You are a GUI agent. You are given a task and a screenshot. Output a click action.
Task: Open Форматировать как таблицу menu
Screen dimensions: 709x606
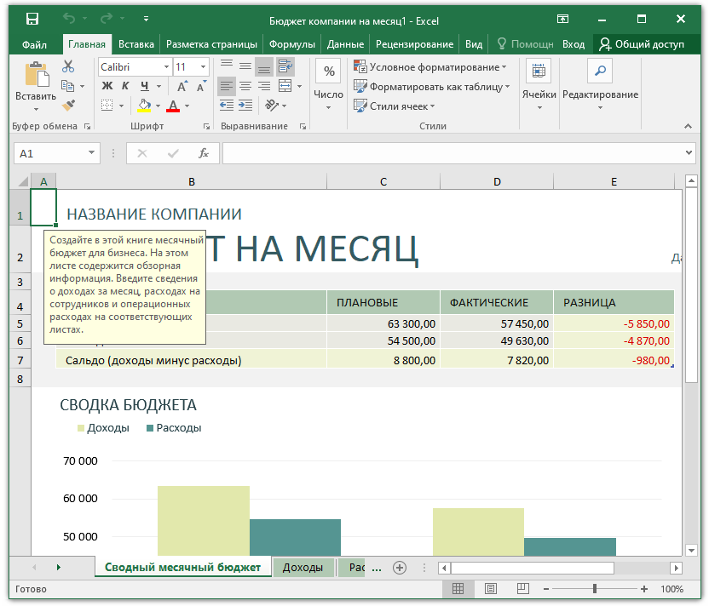[x=432, y=87]
